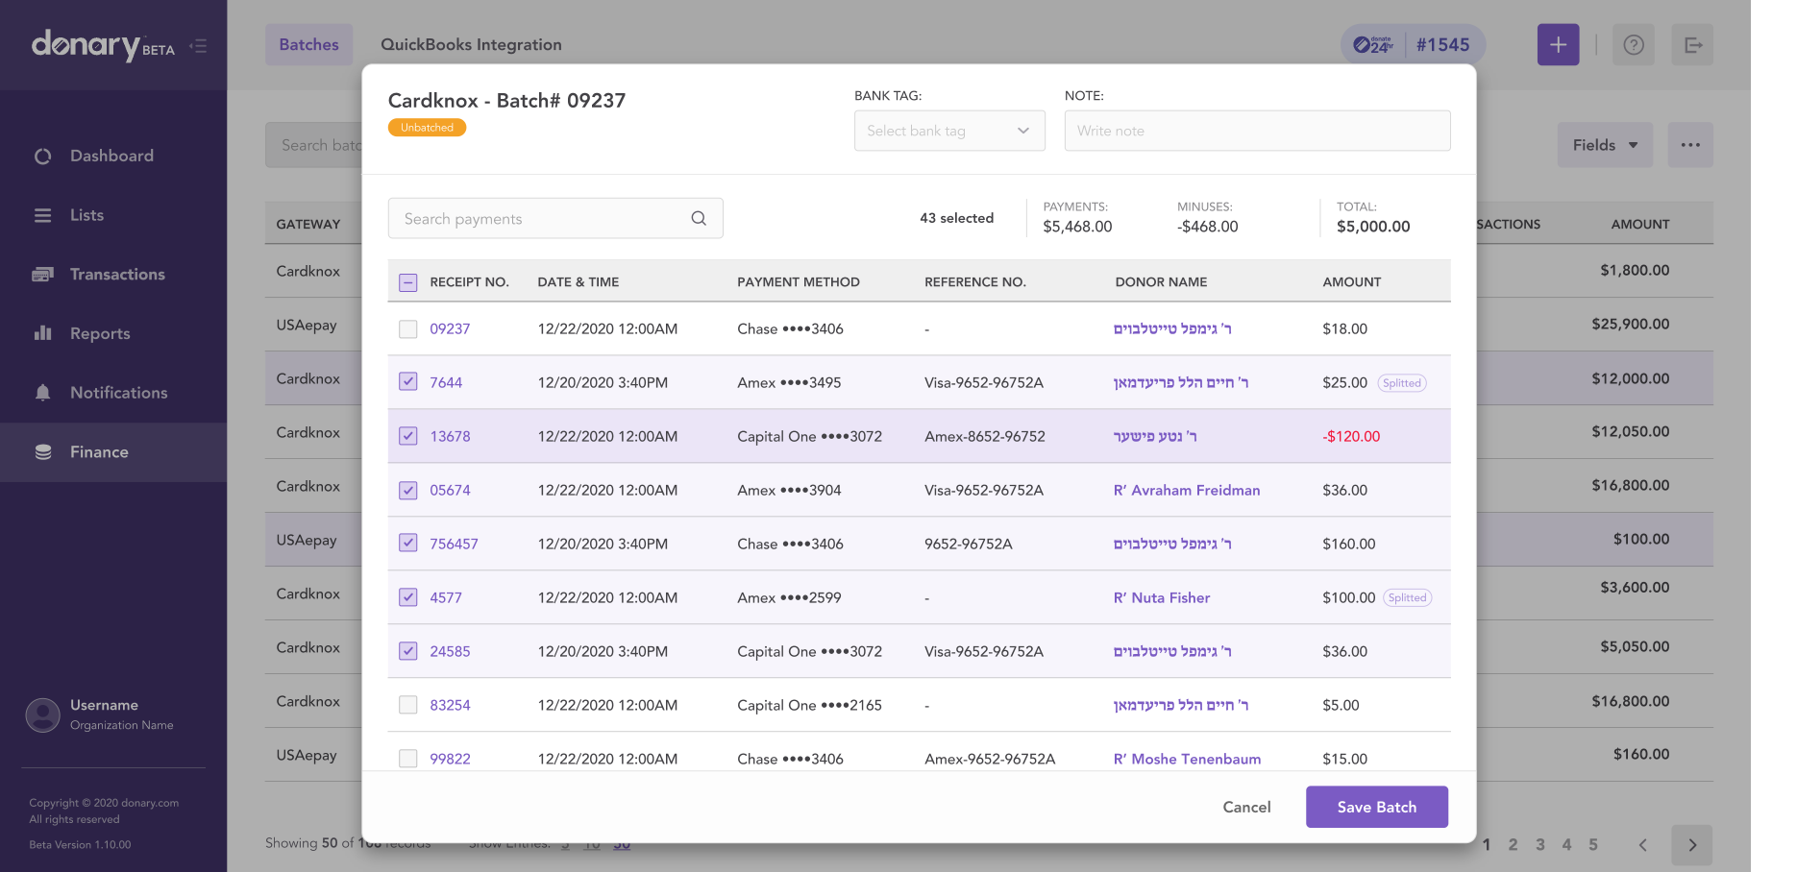Click the Donor Name column header
Viewport: 1797px width, 872px height.
coord(1161,282)
